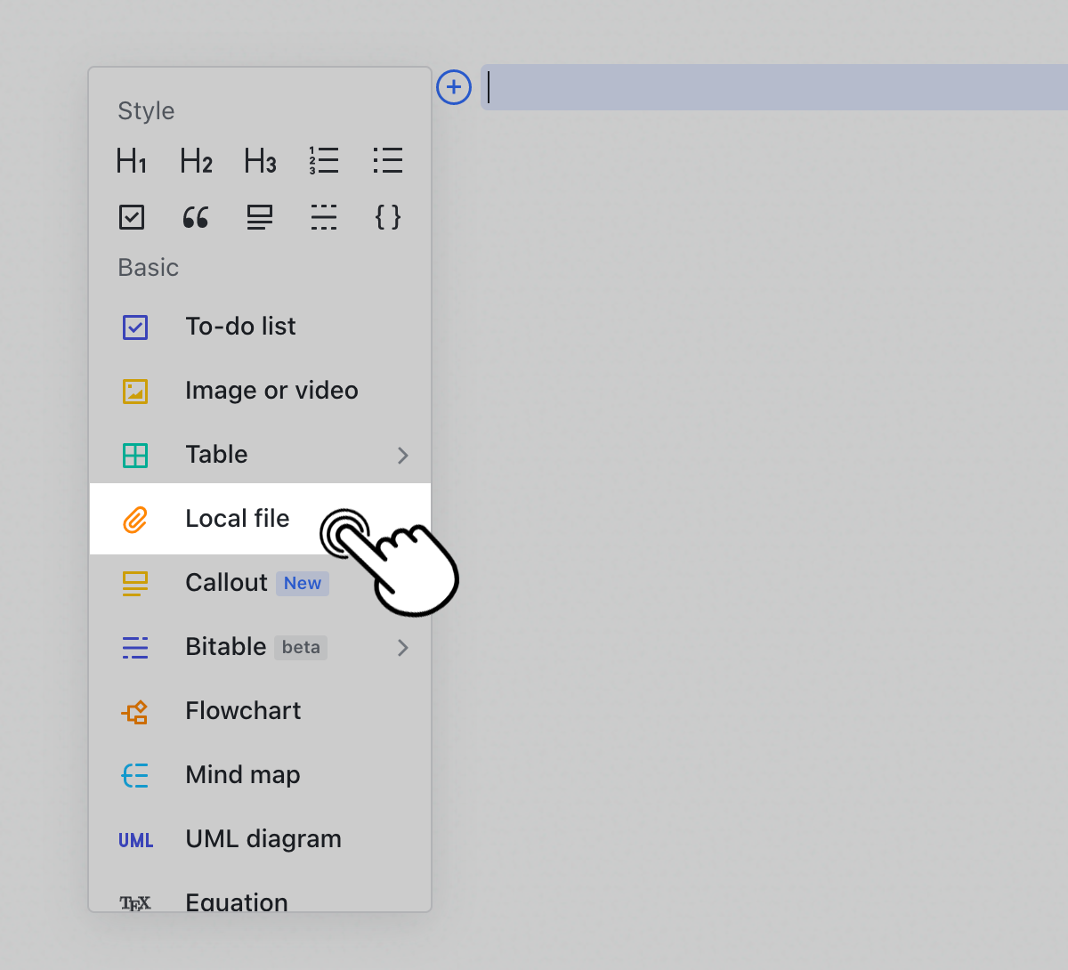Choose Image or video option
This screenshot has width=1068, height=970.
(271, 391)
